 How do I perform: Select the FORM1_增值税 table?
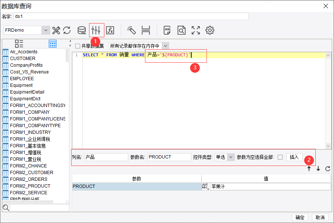click(x=26, y=153)
